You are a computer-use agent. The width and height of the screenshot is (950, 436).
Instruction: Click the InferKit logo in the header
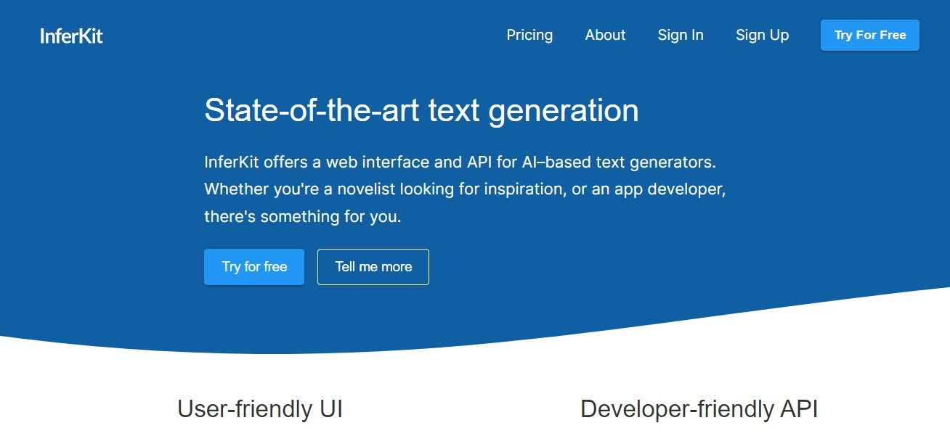point(71,36)
